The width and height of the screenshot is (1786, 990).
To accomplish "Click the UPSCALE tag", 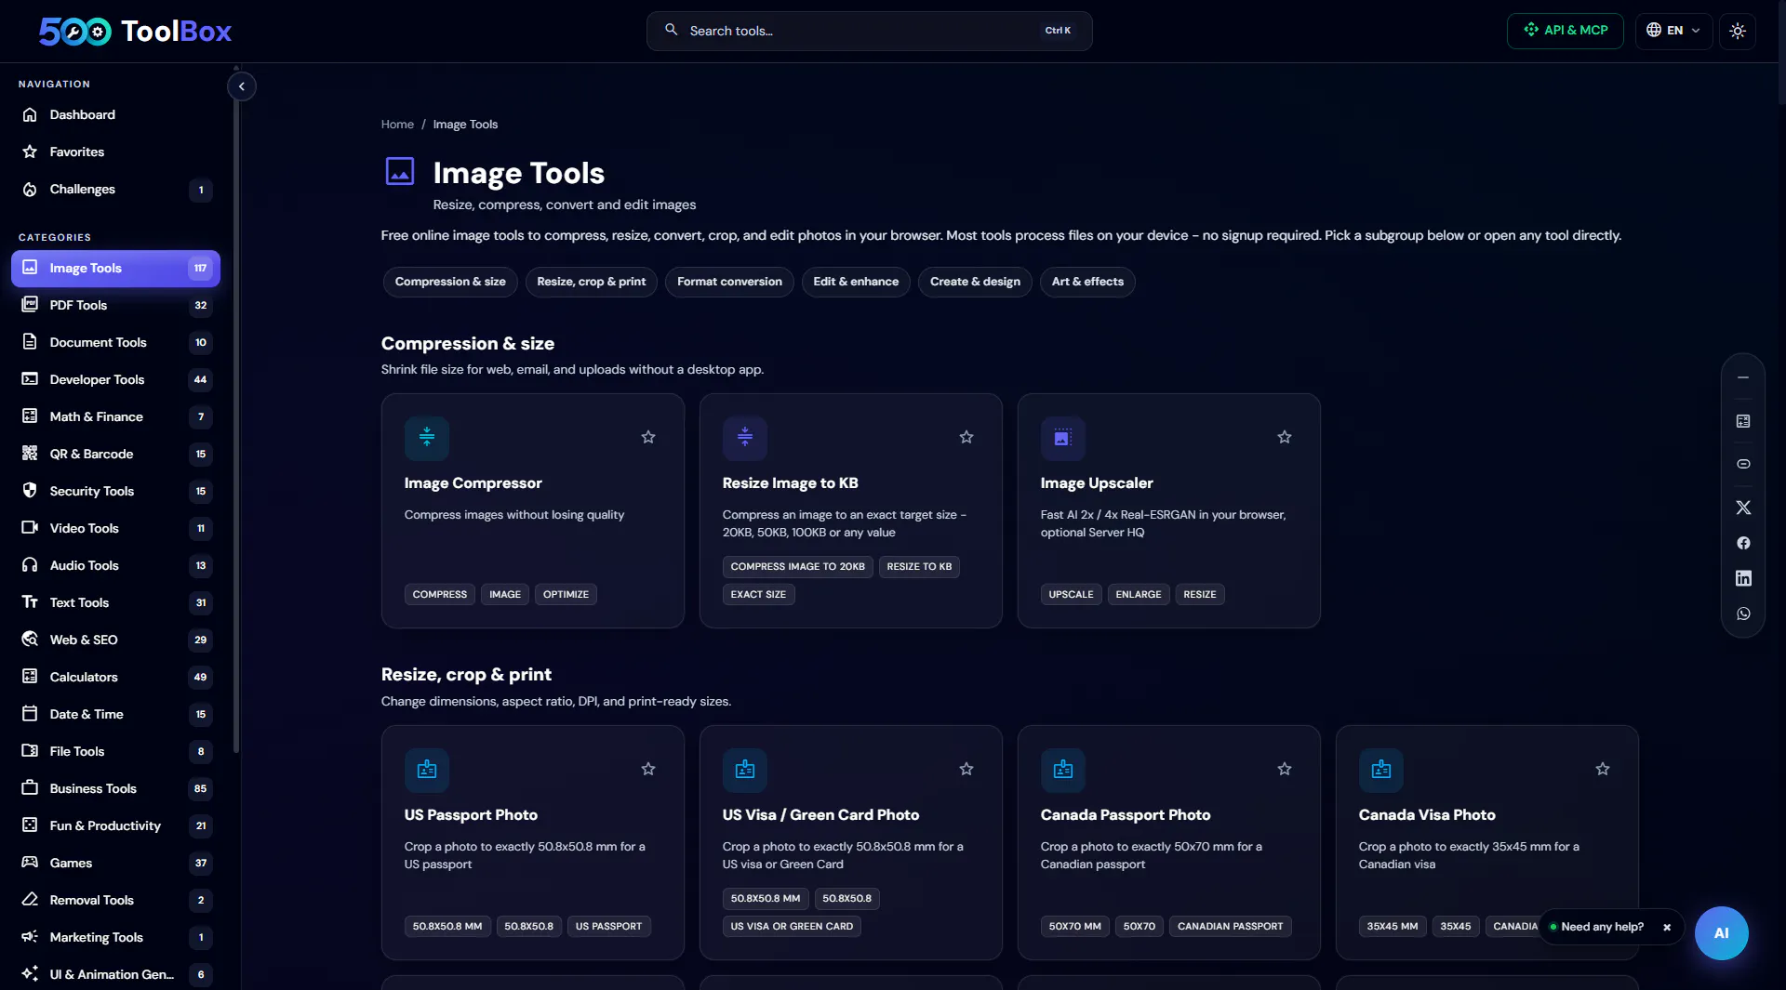I will (x=1071, y=595).
